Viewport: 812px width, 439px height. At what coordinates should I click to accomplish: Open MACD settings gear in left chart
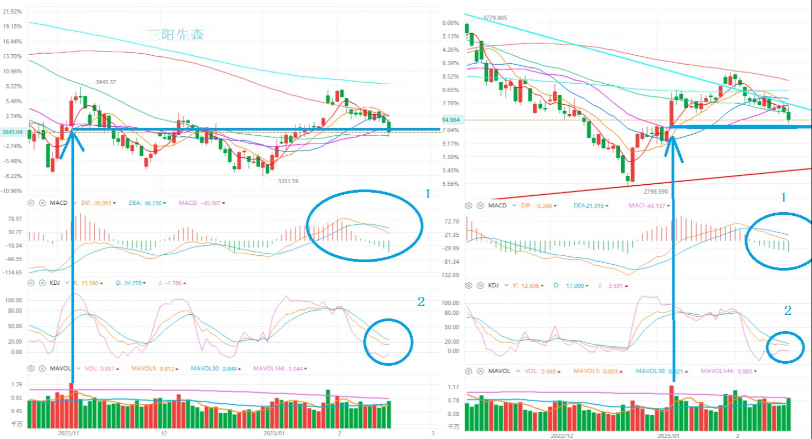(x=31, y=203)
